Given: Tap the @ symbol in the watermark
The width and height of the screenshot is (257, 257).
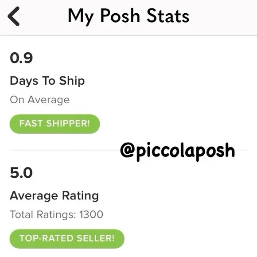Looking at the screenshot, I should [127, 150].
